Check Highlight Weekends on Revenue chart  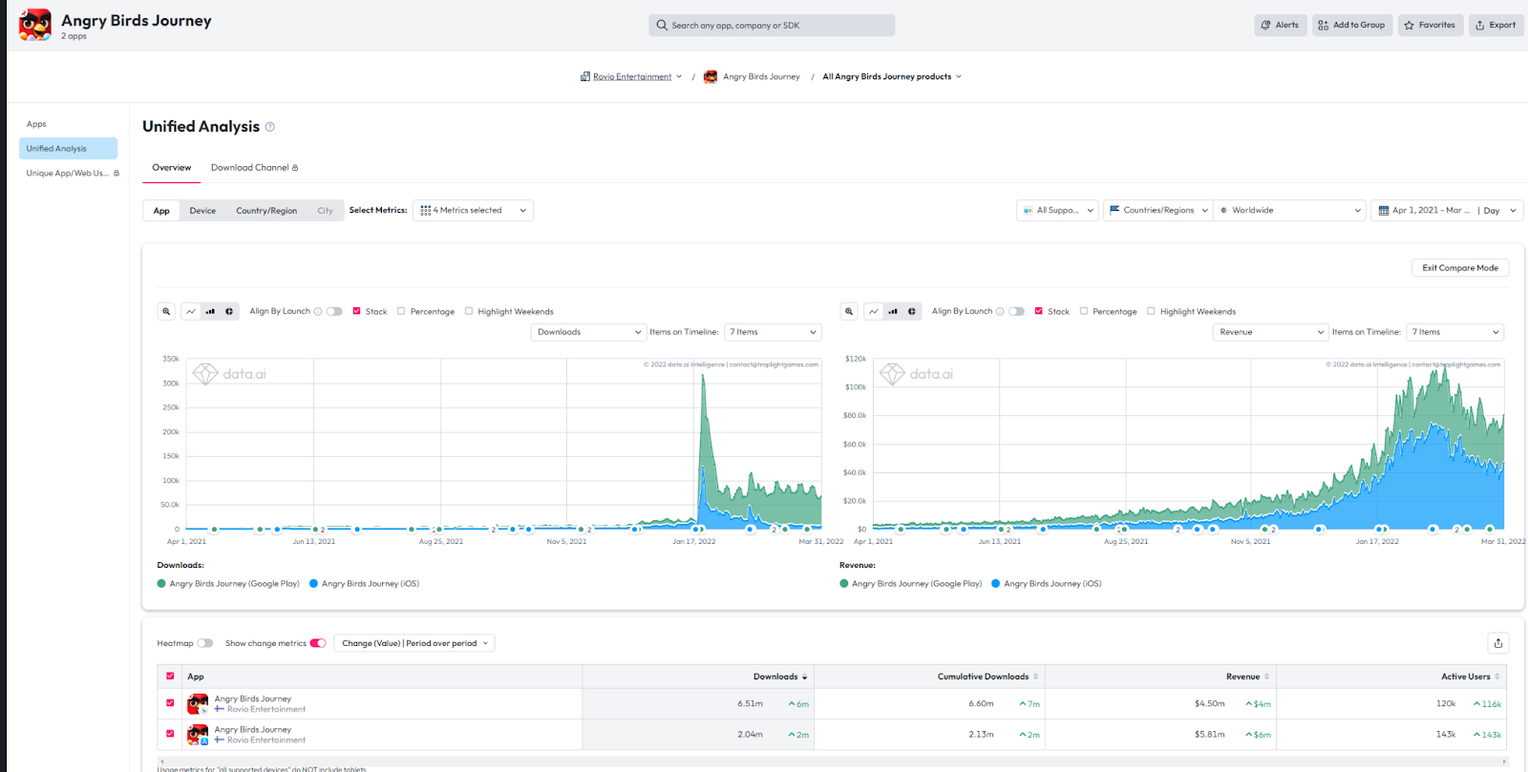pyautogui.click(x=1151, y=311)
